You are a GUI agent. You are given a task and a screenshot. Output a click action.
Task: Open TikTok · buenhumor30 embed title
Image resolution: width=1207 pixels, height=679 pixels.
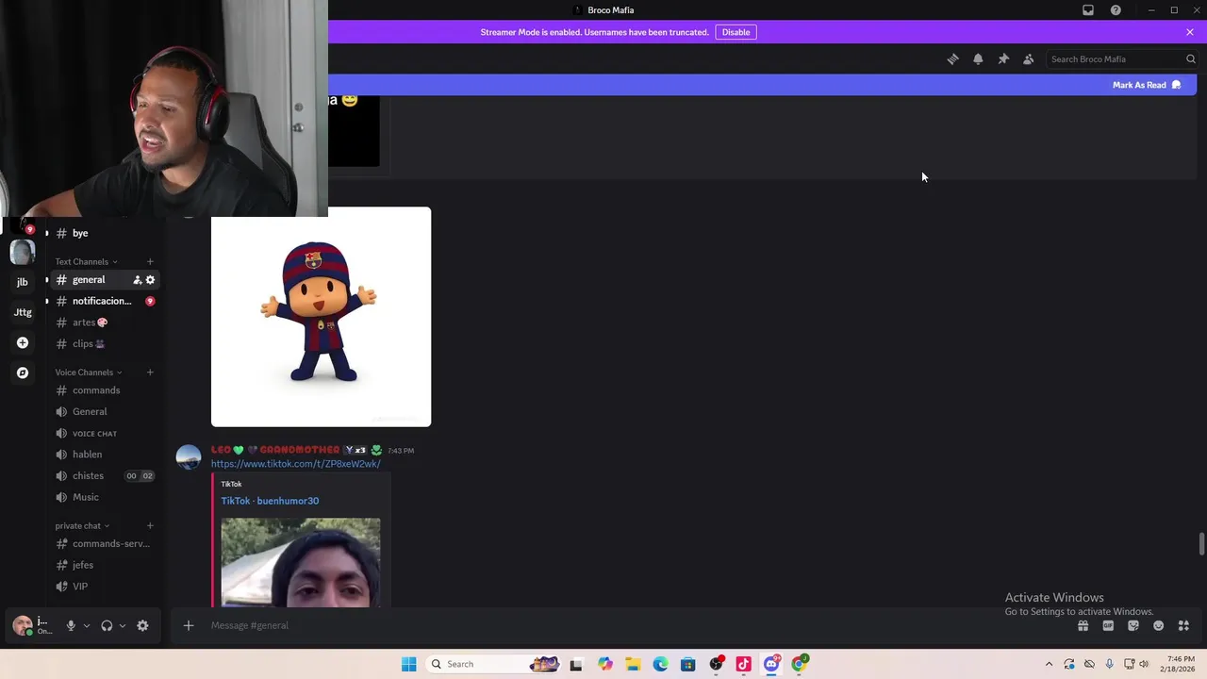tap(270, 501)
